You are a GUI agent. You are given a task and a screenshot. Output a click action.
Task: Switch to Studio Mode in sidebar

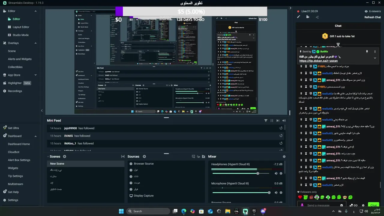(x=20, y=35)
